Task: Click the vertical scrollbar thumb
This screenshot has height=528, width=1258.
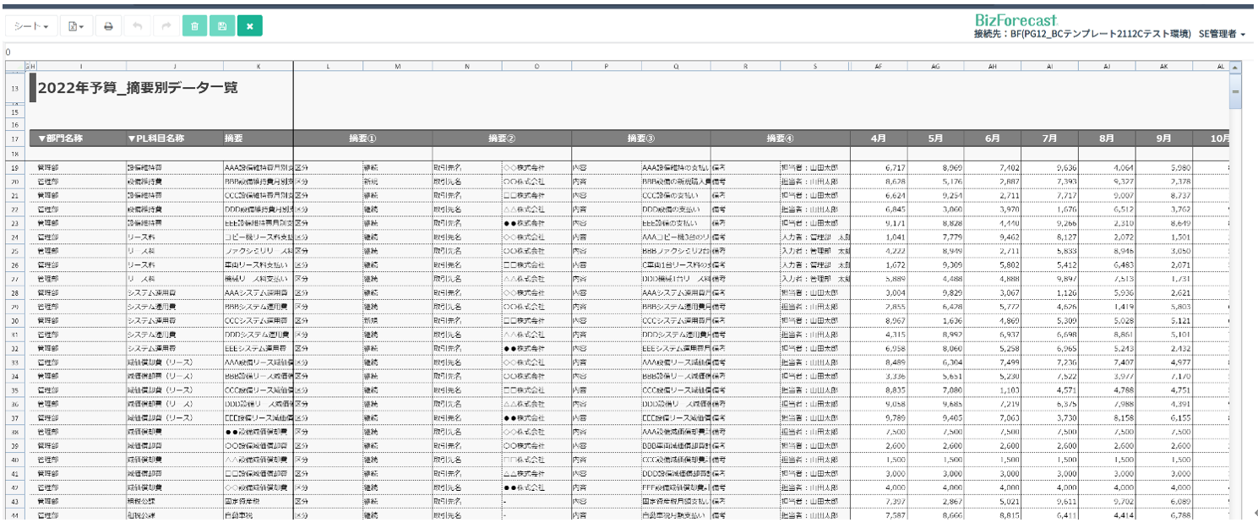Action: tap(1235, 91)
